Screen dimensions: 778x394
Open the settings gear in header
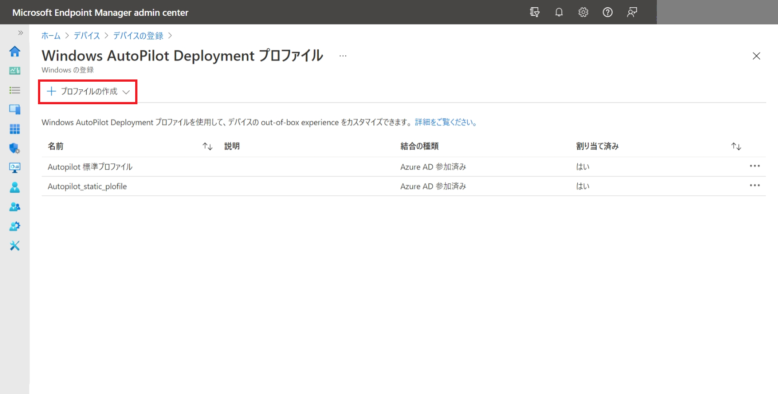point(583,12)
